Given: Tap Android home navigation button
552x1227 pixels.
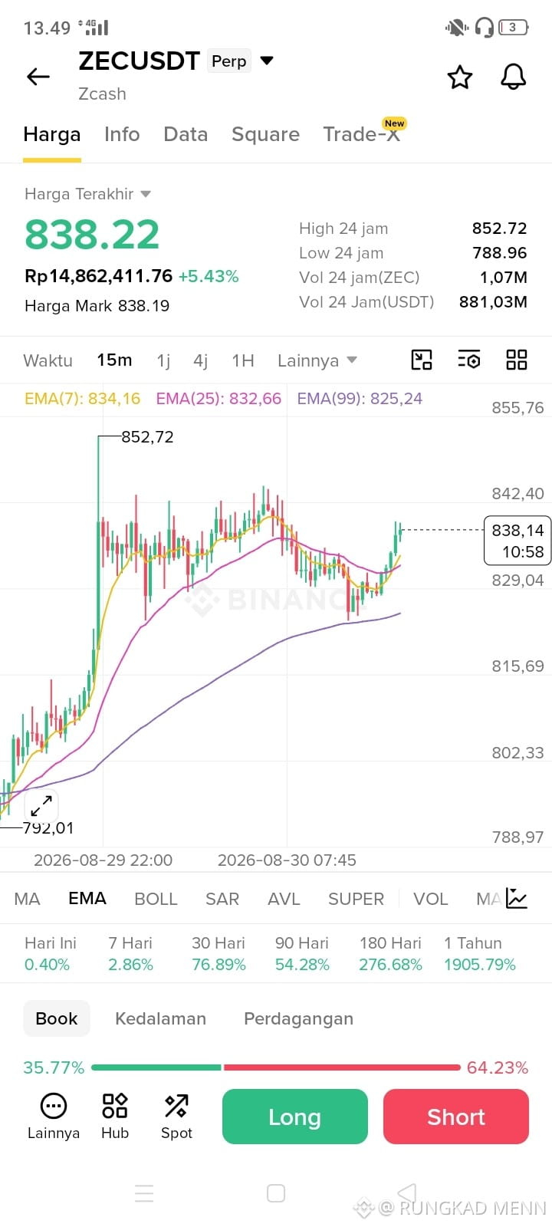Looking at the screenshot, I should [x=276, y=1193].
